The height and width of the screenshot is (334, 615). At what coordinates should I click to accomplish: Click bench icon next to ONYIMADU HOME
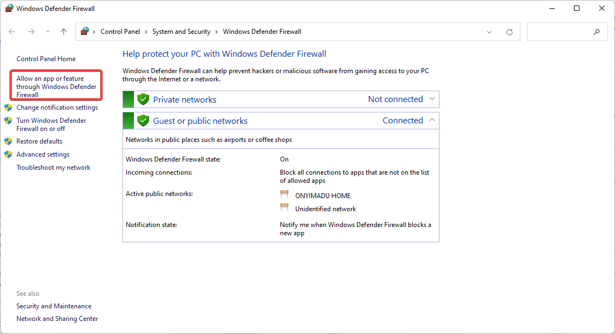pos(284,194)
